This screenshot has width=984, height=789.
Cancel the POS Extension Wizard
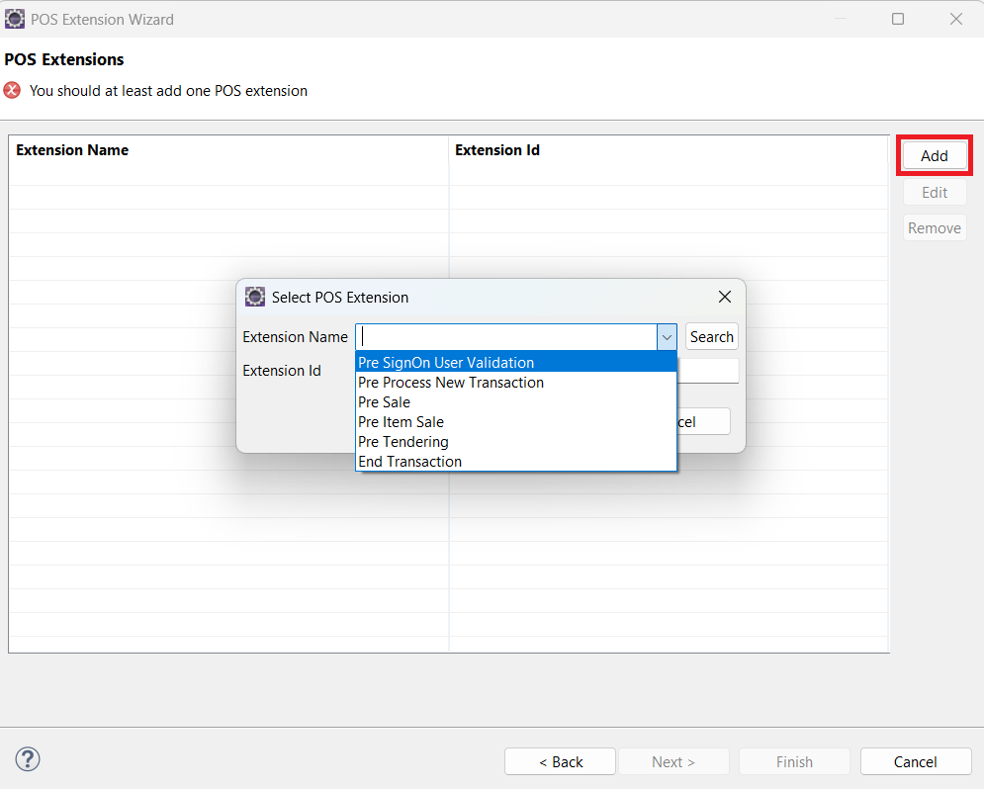915,761
